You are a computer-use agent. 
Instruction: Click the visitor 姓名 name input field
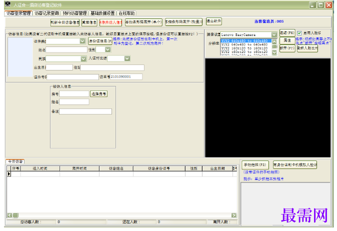(x=66, y=49)
